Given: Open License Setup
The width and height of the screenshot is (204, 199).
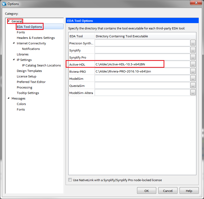Looking at the screenshot, I should [27, 76].
